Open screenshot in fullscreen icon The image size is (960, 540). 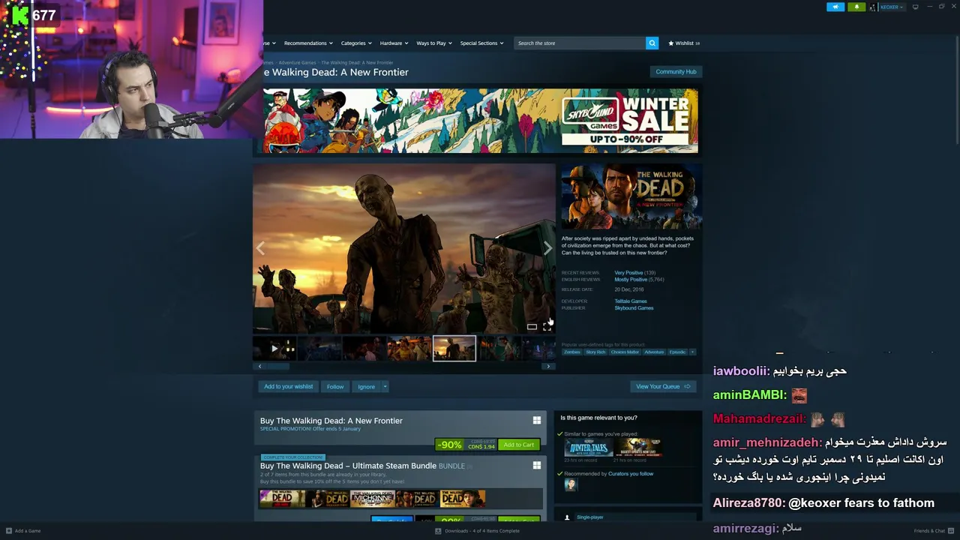coord(547,326)
